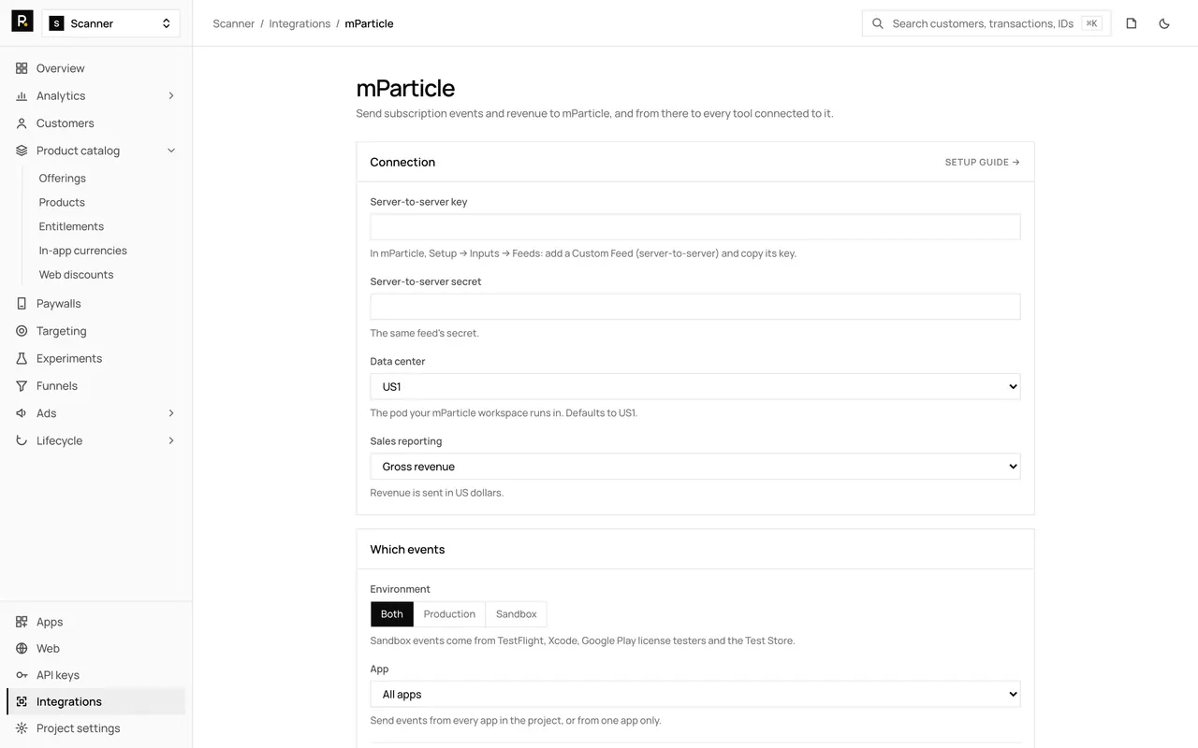Click the Ads megaphone icon
The height and width of the screenshot is (748, 1198).
tap(22, 413)
